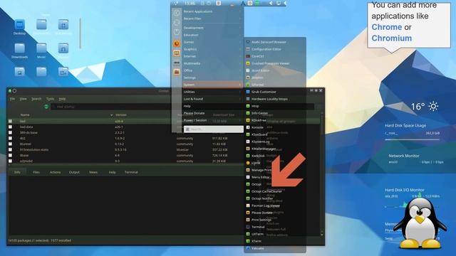Expand the Utilities category
This screenshot has width=456, height=256.
pyautogui.click(x=212, y=92)
